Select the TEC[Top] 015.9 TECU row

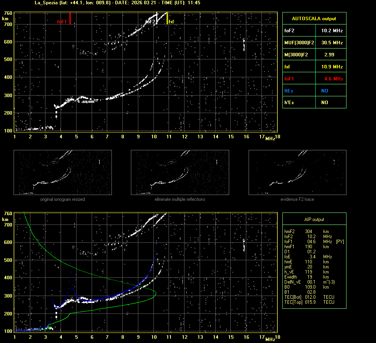point(309,302)
